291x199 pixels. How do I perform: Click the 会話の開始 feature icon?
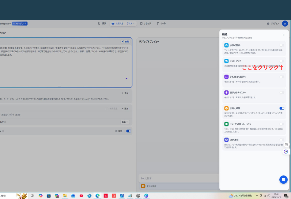(226, 45)
